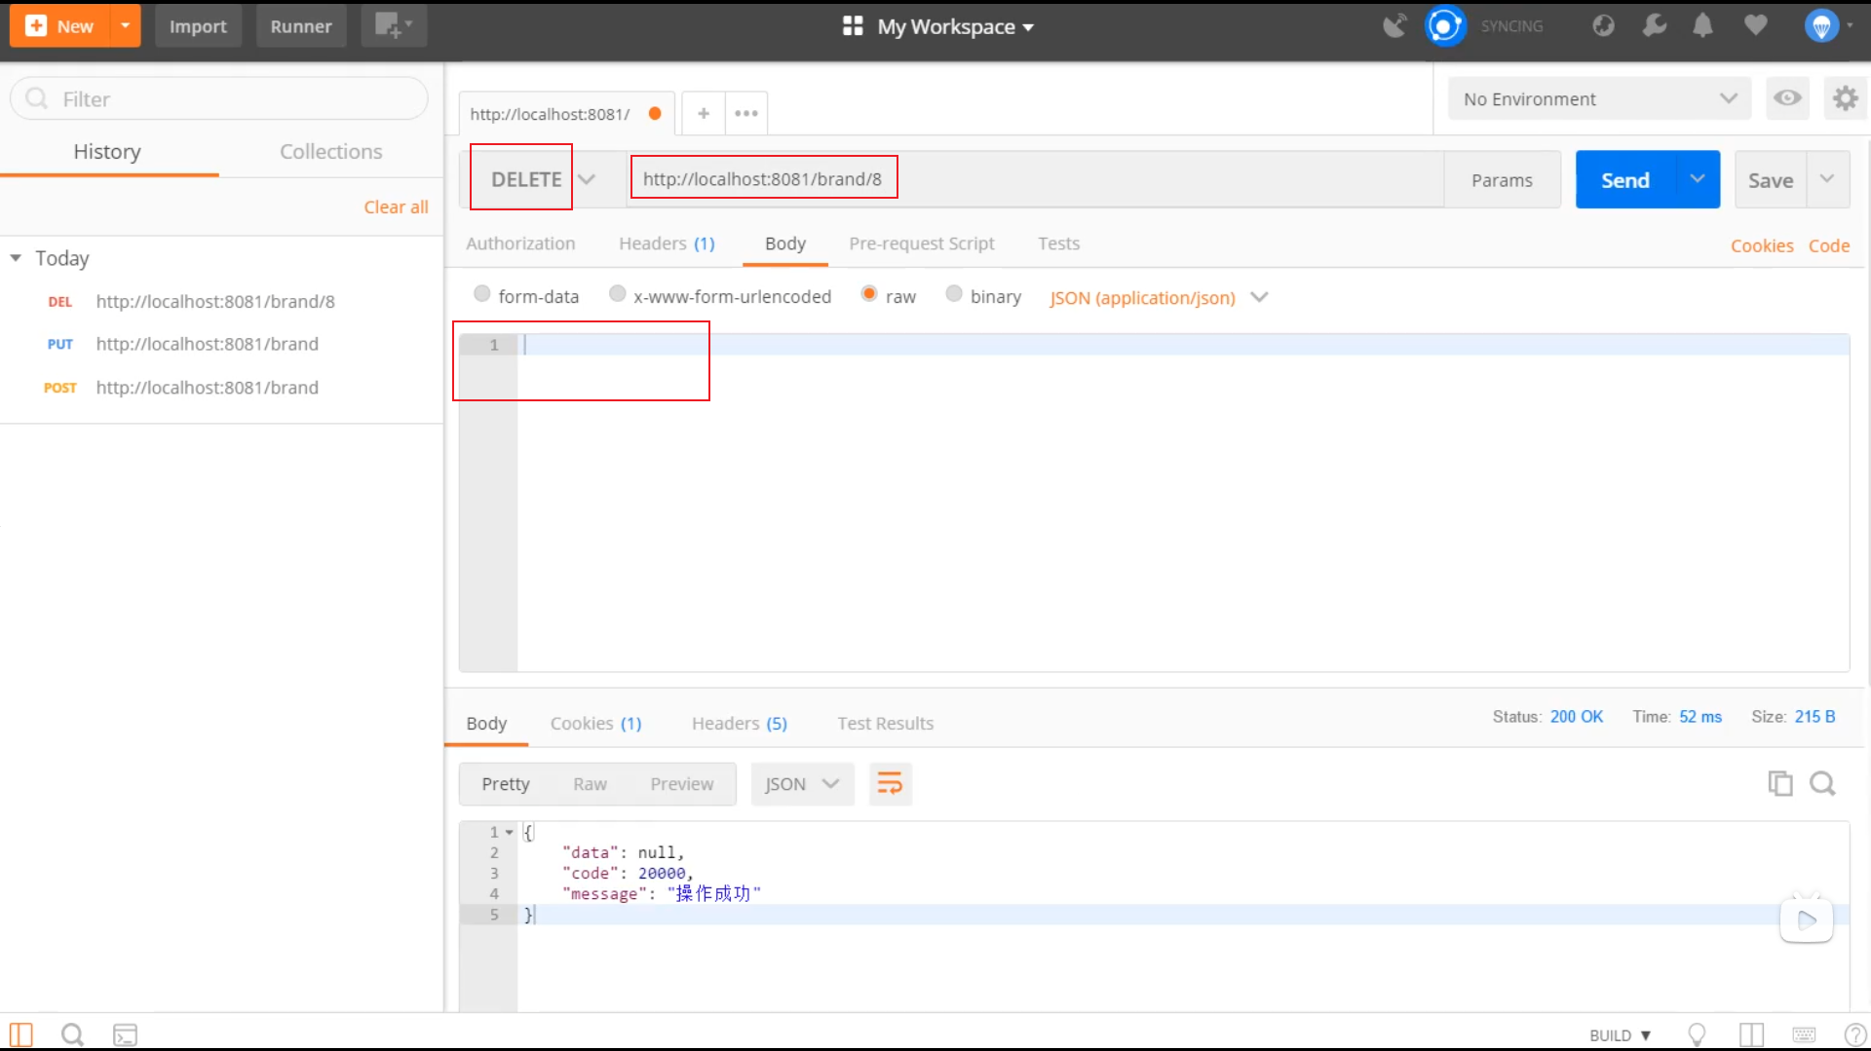Open JSON (application/json) content type dropdown
1871x1051 pixels.
(1158, 297)
